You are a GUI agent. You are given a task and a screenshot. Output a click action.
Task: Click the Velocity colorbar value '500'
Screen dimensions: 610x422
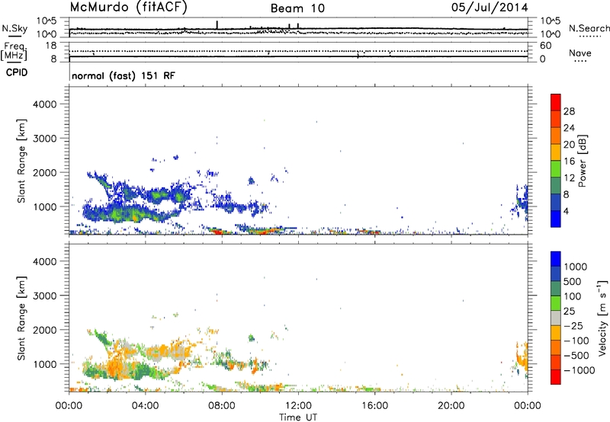tap(573, 281)
